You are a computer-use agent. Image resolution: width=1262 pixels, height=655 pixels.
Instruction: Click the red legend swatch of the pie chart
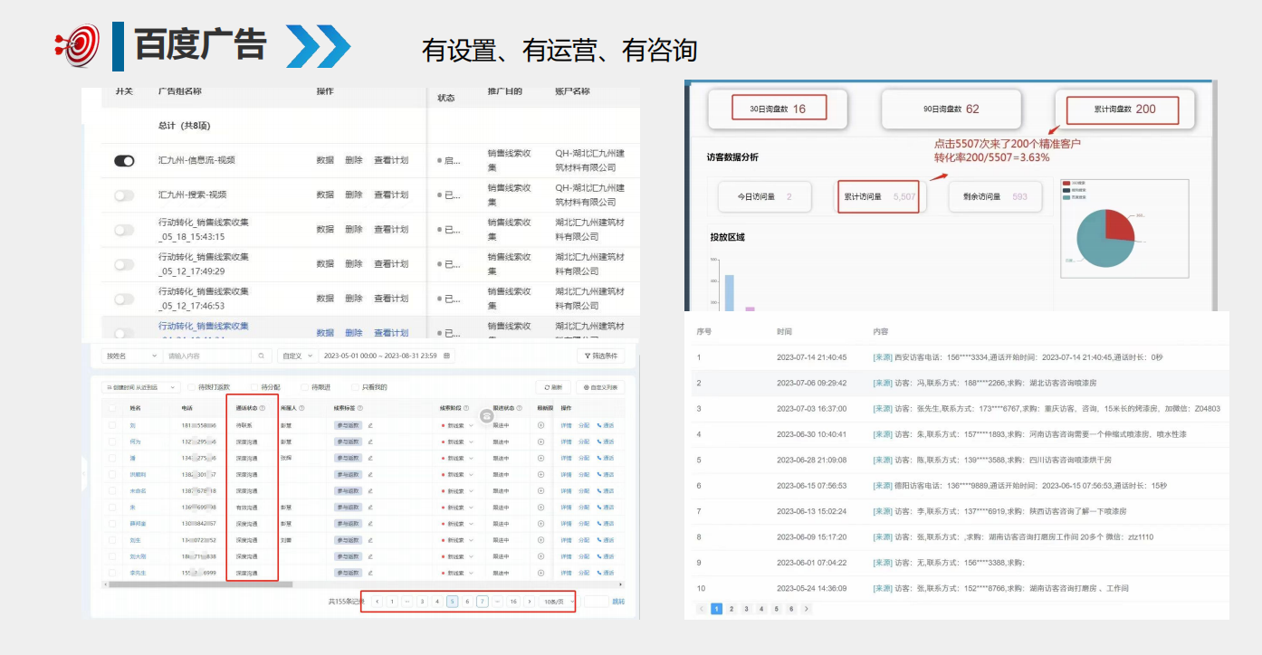1066,183
